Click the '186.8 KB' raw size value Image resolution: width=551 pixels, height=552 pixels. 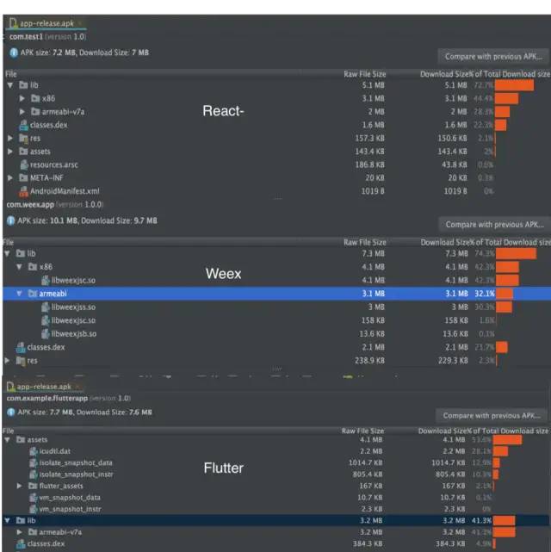pos(369,164)
